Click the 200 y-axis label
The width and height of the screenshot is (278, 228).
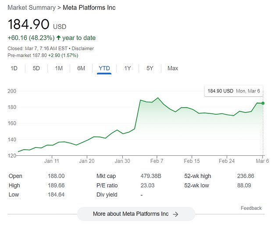(x=12, y=91)
